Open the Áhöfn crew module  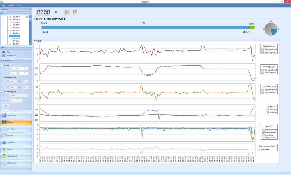(x=16, y=149)
